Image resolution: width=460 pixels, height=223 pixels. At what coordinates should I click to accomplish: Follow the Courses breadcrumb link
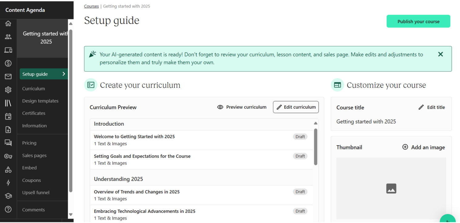[91, 6]
